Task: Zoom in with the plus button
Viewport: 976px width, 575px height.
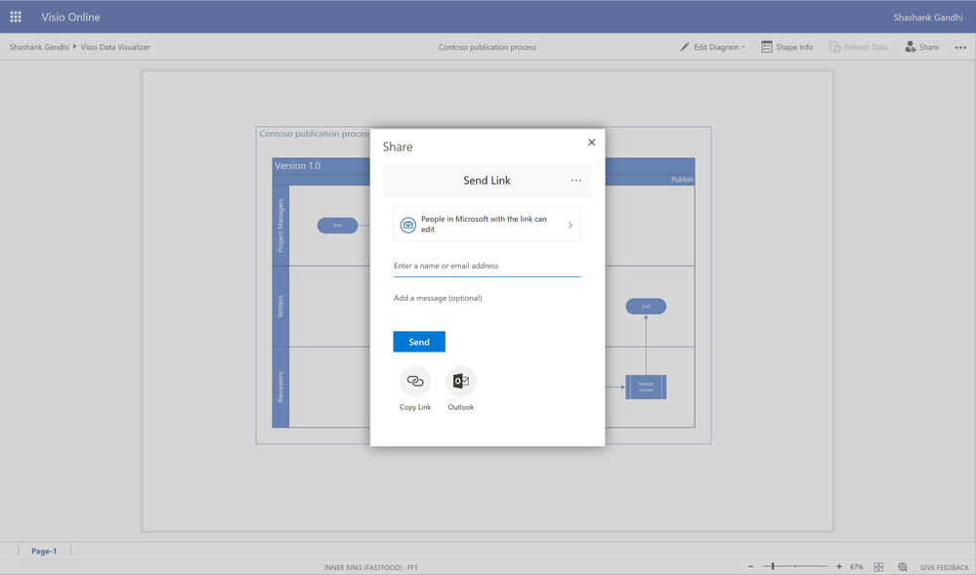Action: (839, 566)
